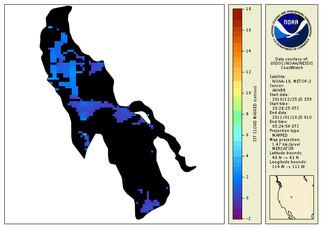322x228 pixels.
Task: Click the 'Satellite:' label
Action: point(278,77)
